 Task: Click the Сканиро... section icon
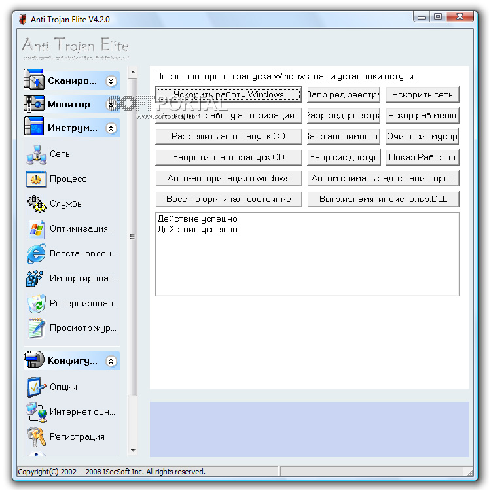(34, 80)
